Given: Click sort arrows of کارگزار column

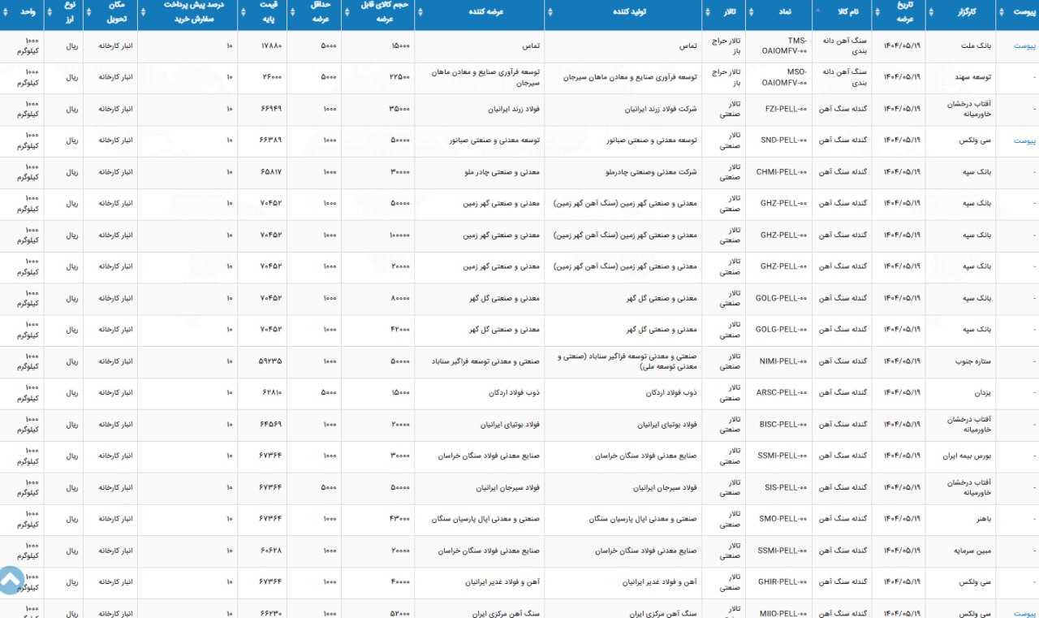Looking at the screenshot, I should click(x=931, y=13).
